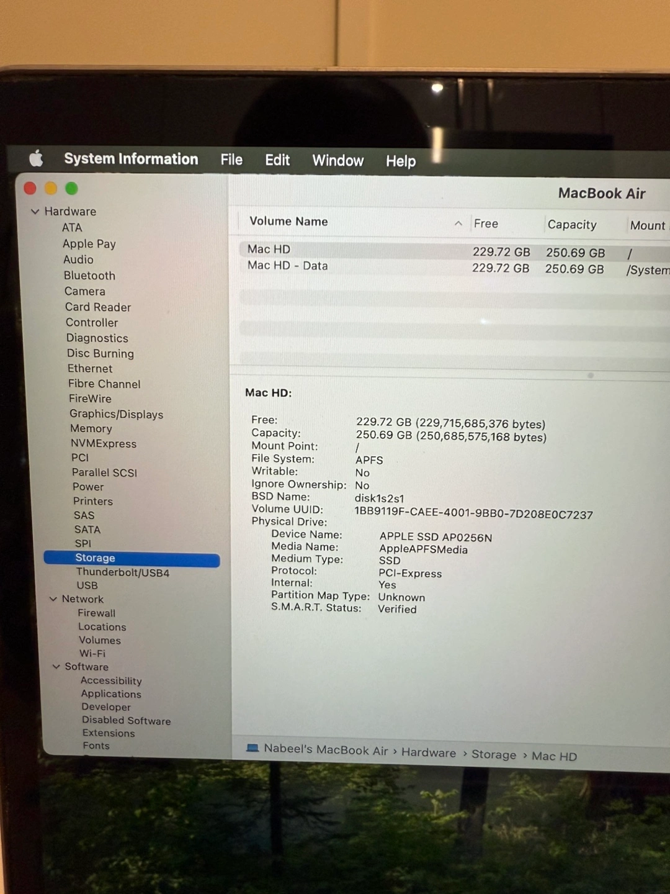This screenshot has width=670, height=894.
Task: Select Volumes under Network
Action: pos(100,640)
